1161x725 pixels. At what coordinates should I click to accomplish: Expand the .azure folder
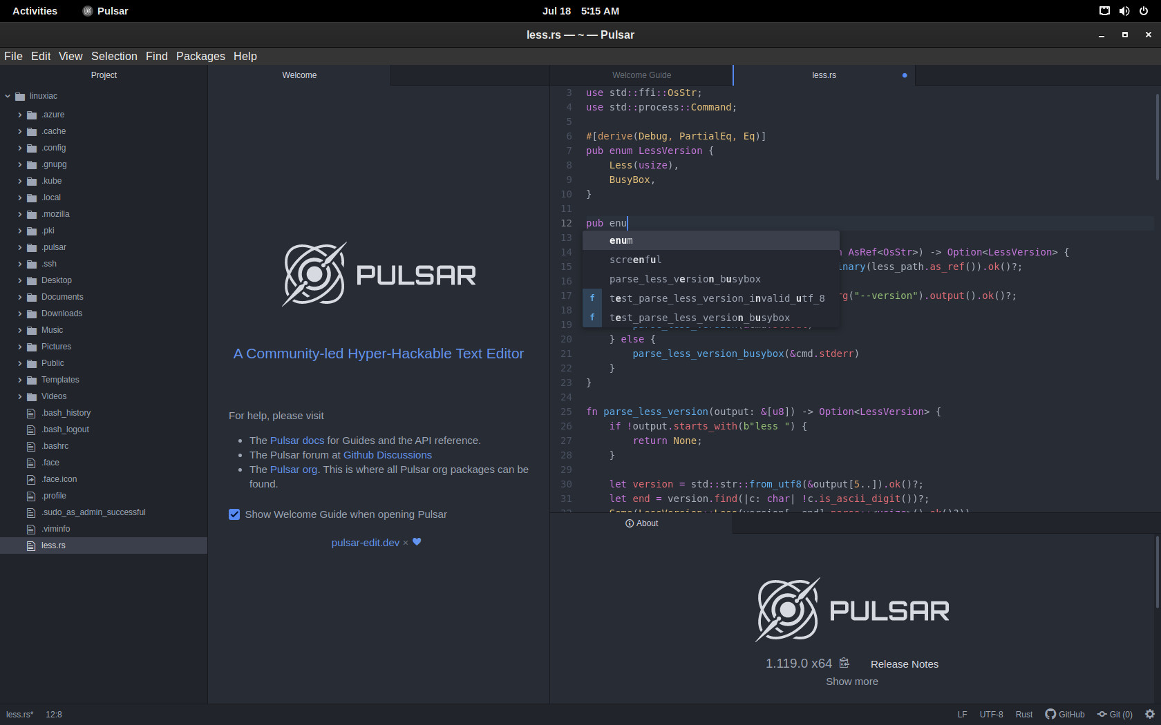pyautogui.click(x=20, y=115)
